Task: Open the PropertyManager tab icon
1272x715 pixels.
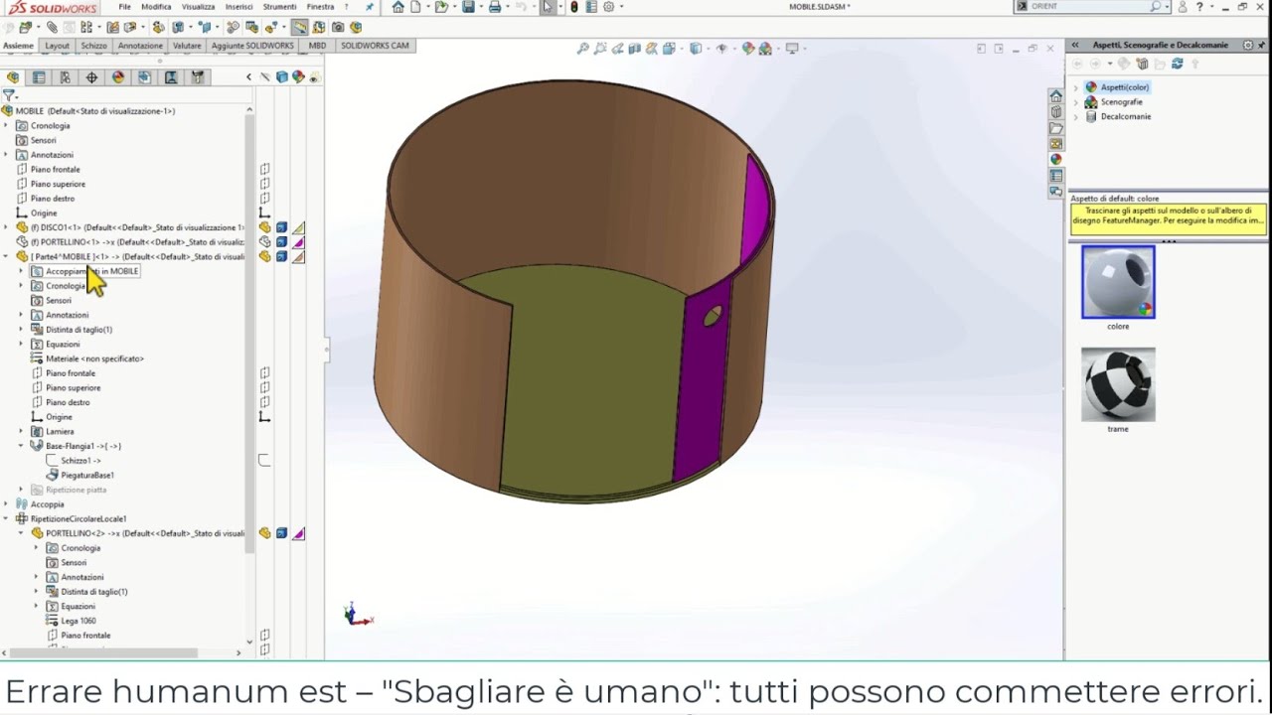Action: (x=39, y=77)
